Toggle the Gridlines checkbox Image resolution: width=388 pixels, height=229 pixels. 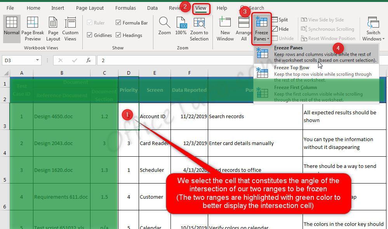click(x=89, y=35)
